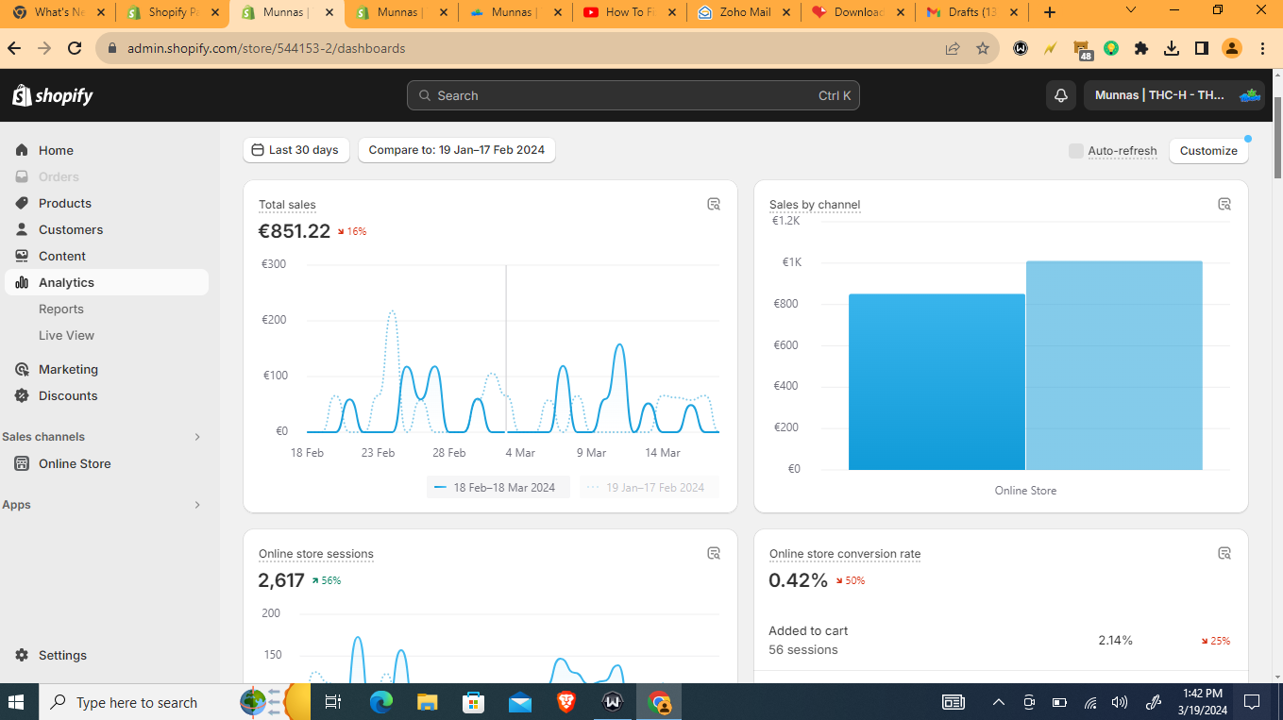This screenshot has height=720, width=1283.
Task: Open the tab search dropdown arrow
Action: [x=1131, y=10]
